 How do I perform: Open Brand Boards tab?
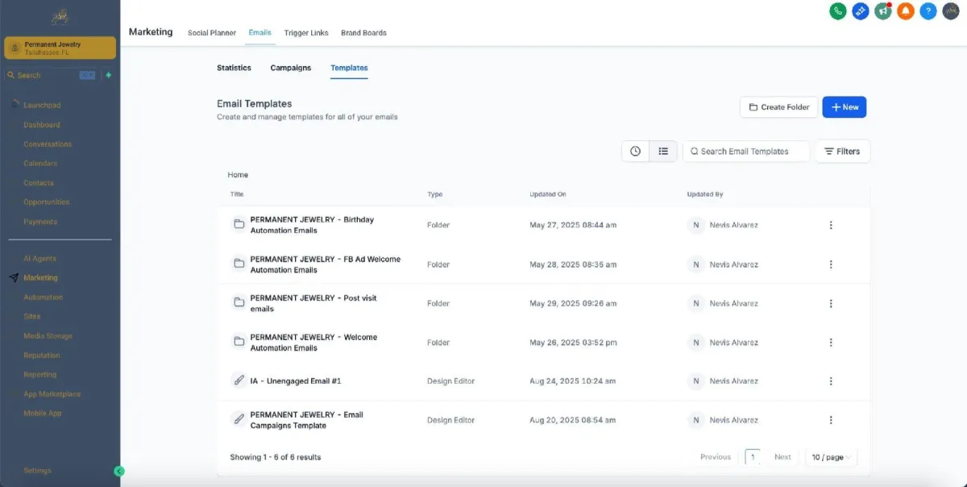pos(363,33)
